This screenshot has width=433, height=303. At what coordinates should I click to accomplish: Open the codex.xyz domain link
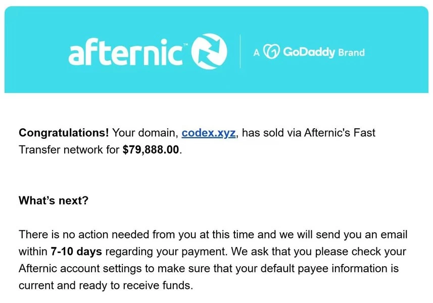click(x=209, y=133)
